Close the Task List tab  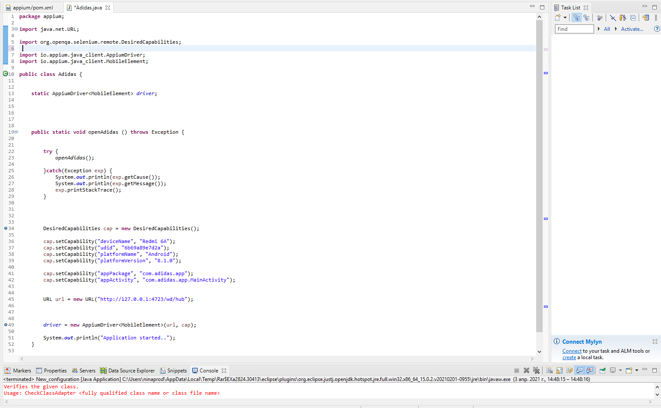click(586, 8)
